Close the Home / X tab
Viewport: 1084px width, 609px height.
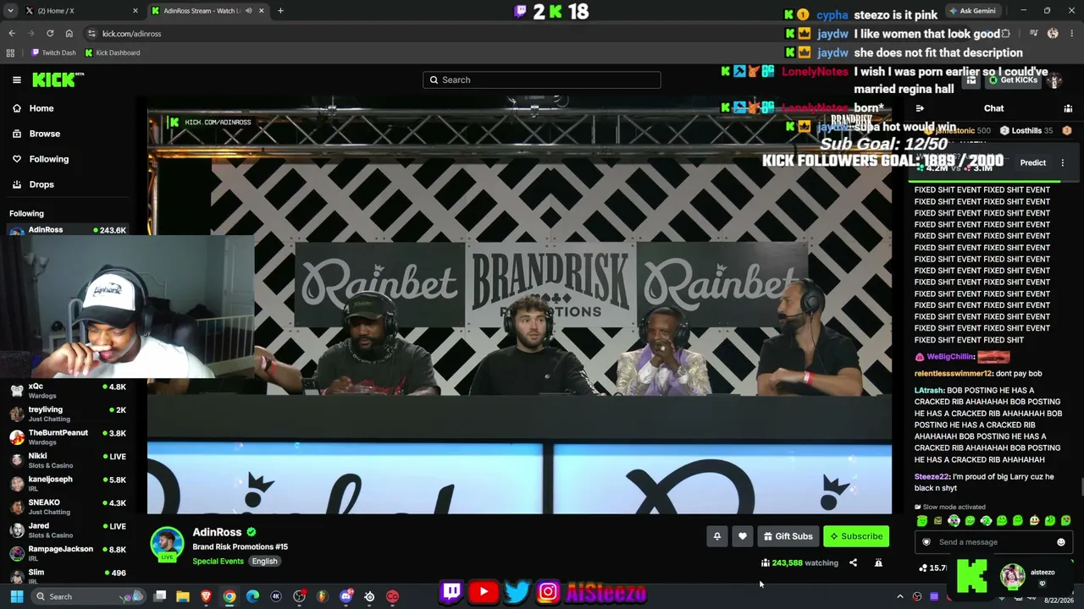tap(135, 11)
